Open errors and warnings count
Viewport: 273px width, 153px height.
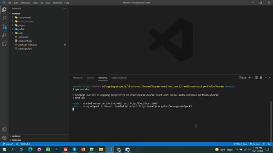pos(26,144)
